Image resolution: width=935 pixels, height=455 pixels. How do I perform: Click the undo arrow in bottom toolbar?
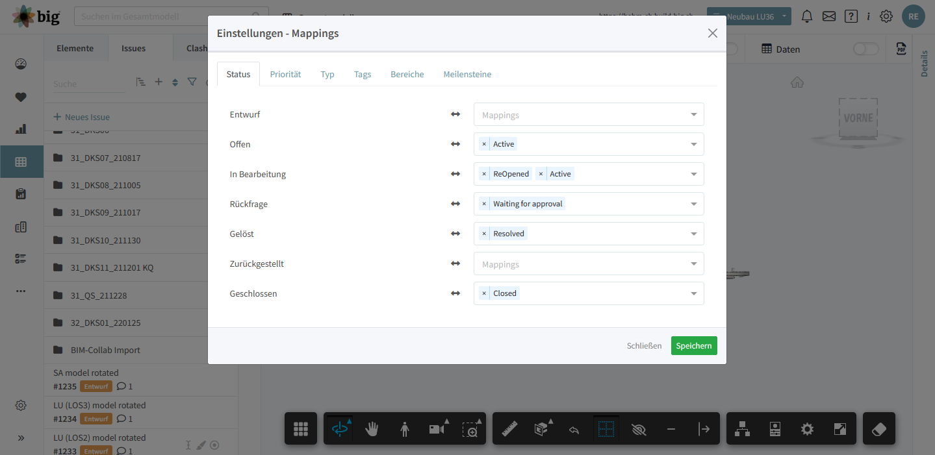click(x=574, y=428)
